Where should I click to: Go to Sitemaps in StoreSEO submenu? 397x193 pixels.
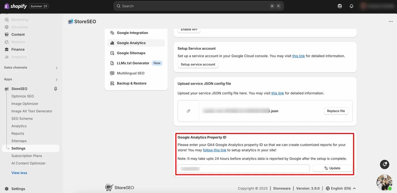(19, 141)
